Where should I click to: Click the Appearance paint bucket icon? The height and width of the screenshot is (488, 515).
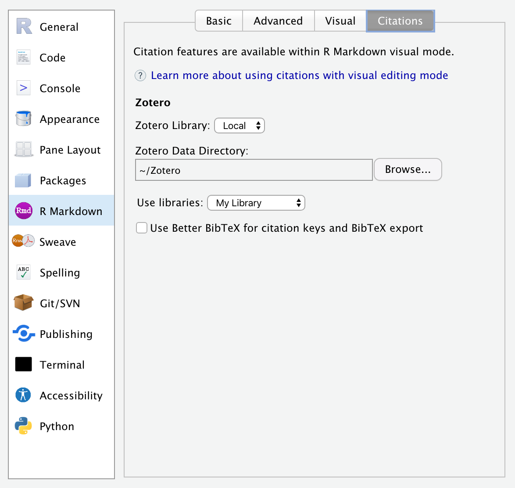[x=24, y=118]
